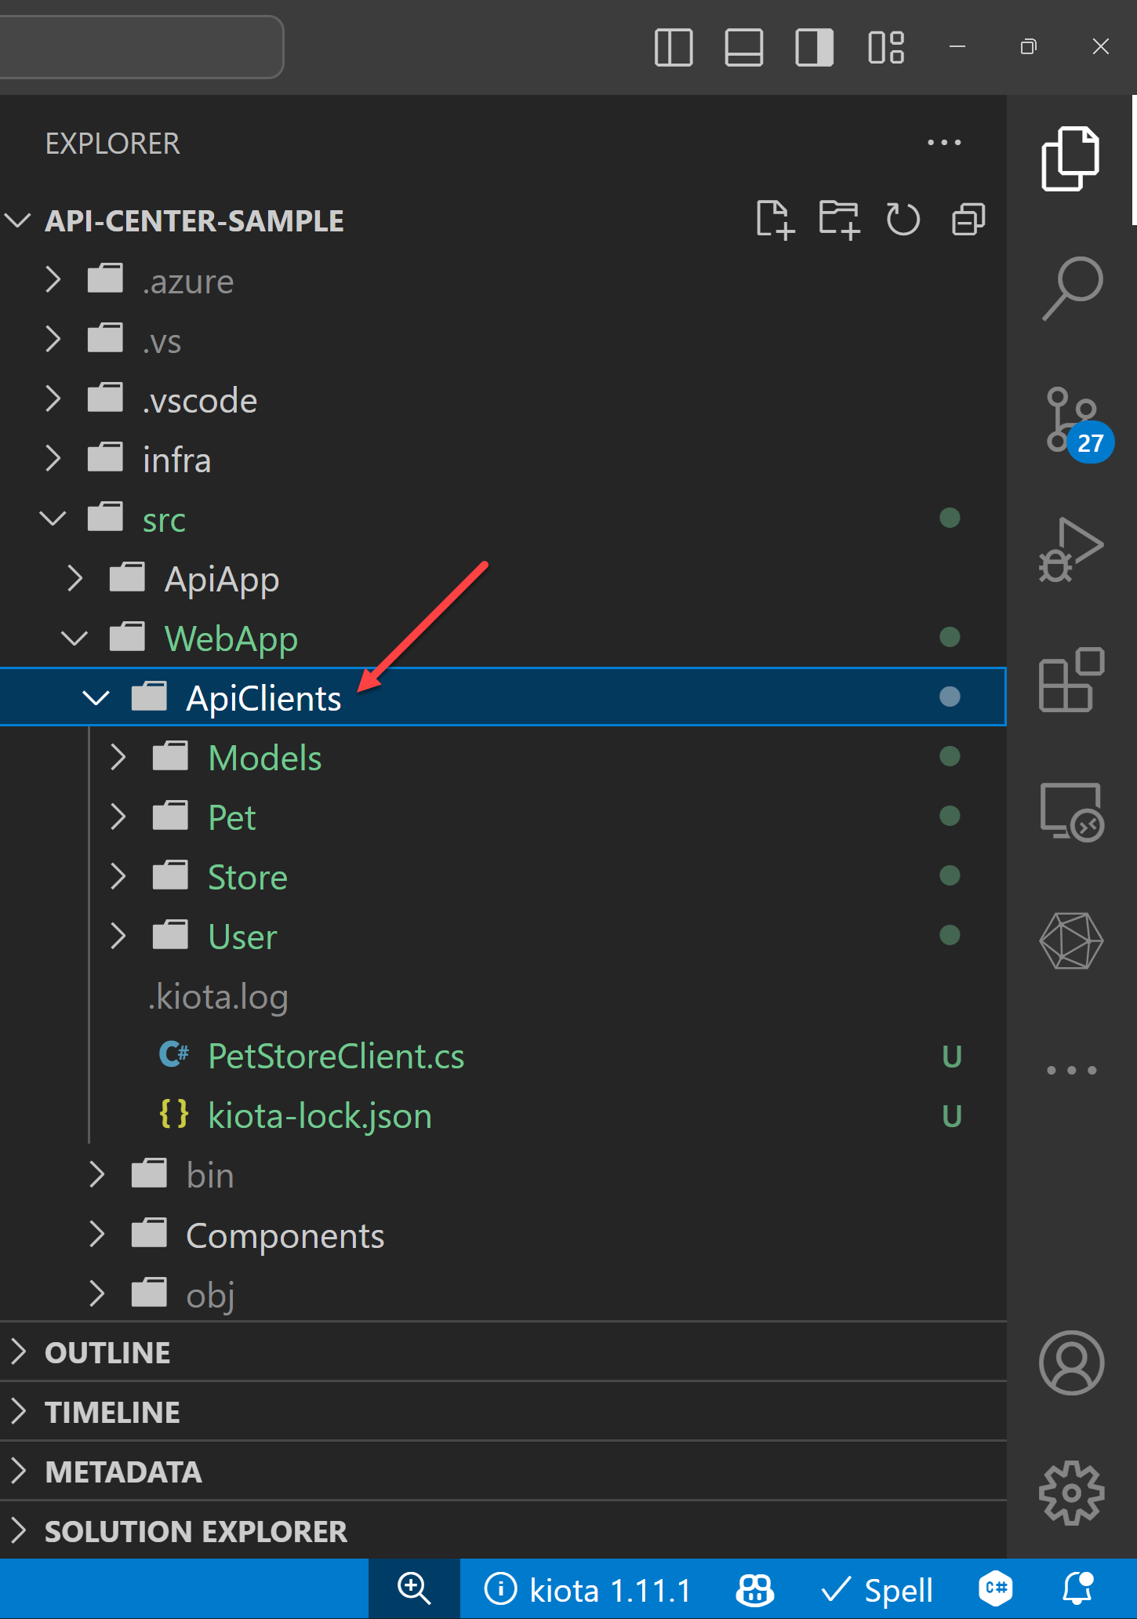
Task: Expand the TIMELINE section
Action: tap(503, 1412)
